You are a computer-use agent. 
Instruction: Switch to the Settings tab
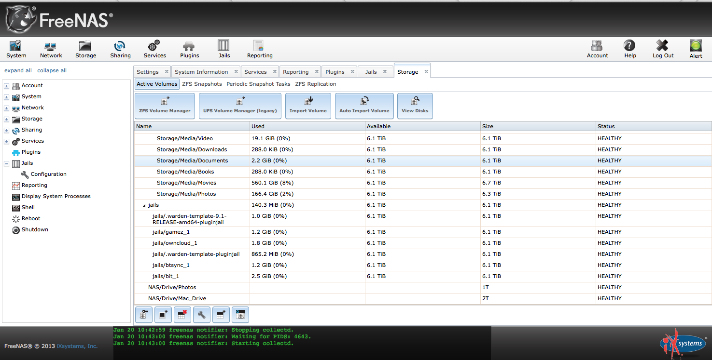147,72
